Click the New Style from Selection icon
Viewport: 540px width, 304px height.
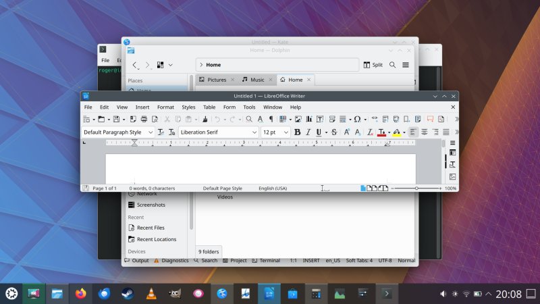171,132
